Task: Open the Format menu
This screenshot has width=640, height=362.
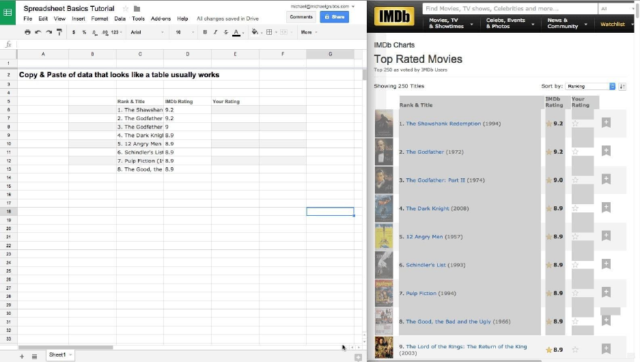Action: tap(100, 18)
